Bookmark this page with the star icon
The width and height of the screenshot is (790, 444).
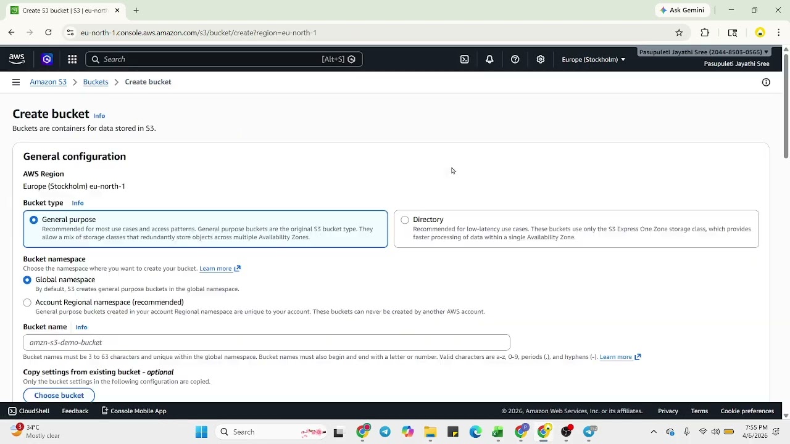click(679, 33)
